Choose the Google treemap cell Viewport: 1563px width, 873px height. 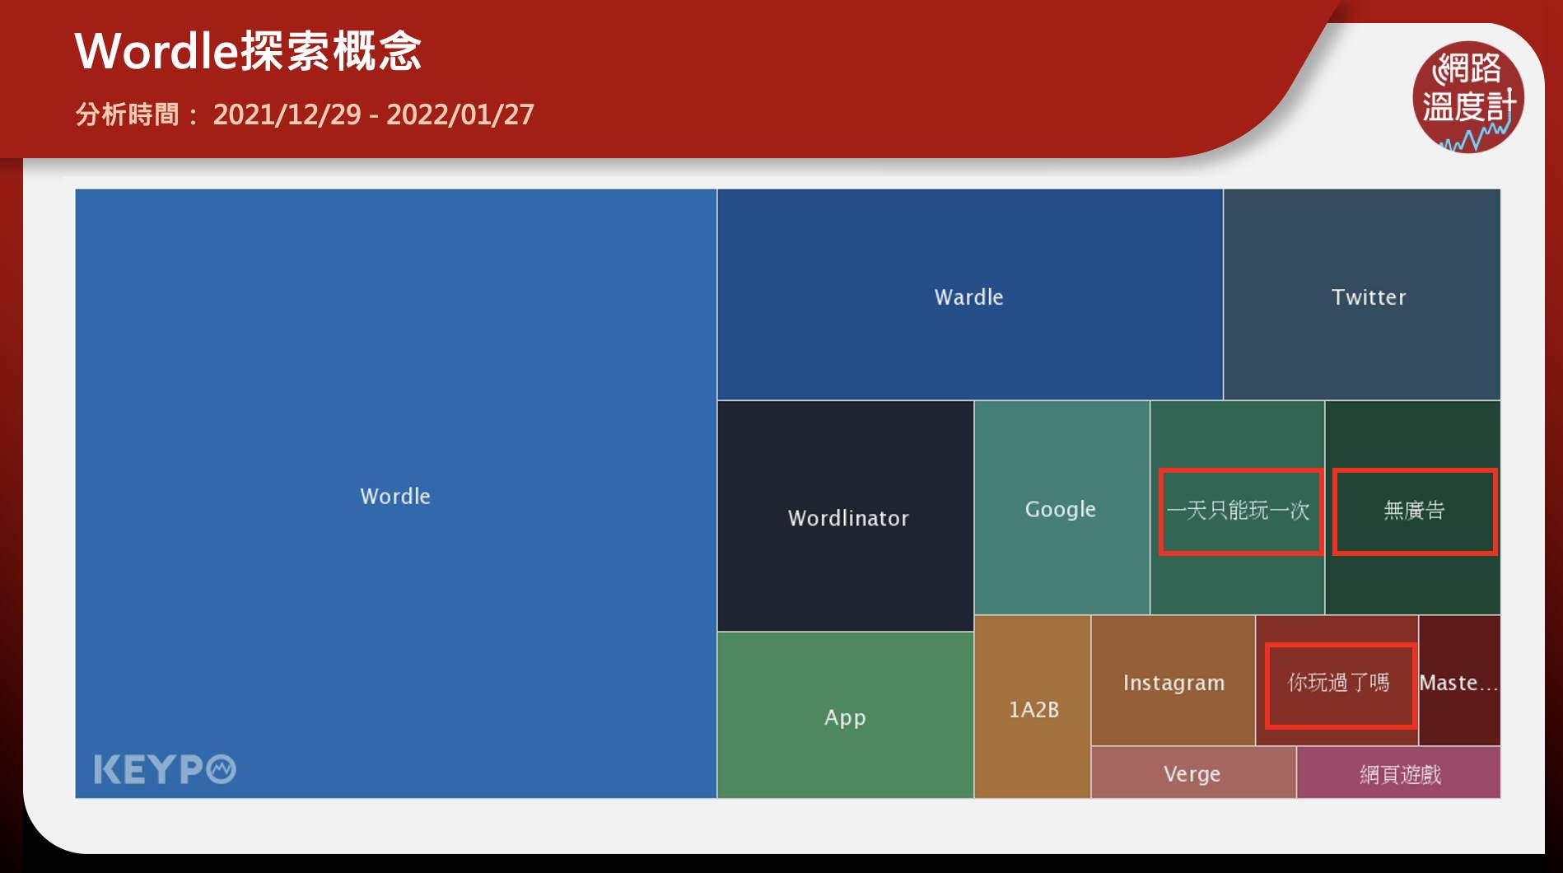point(1061,507)
